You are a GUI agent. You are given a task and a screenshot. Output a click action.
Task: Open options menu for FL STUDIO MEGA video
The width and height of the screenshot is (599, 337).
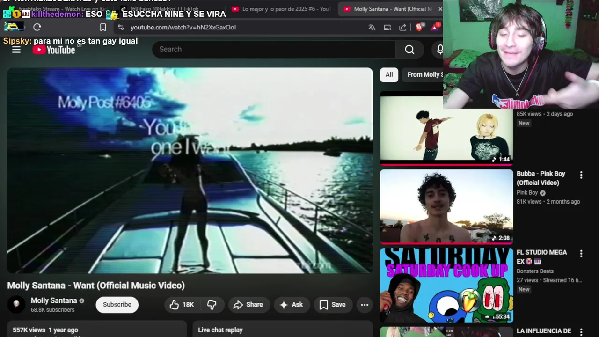(581, 254)
